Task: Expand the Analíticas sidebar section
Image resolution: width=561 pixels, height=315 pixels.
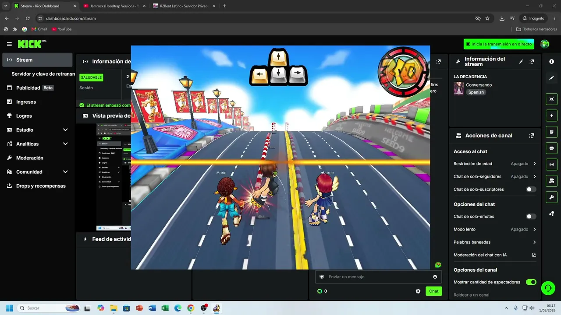Action: pyautogui.click(x=37, y=144)
